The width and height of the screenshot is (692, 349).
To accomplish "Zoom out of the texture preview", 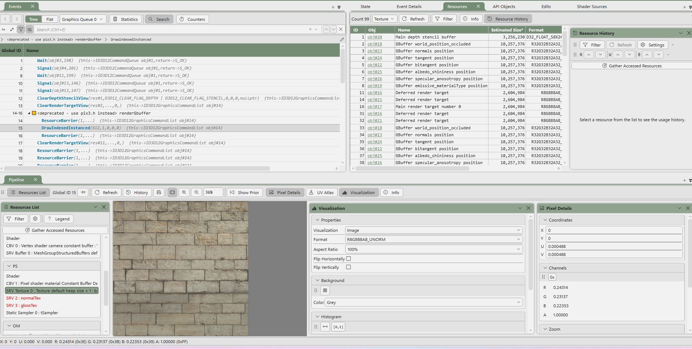I will point(196,193).
